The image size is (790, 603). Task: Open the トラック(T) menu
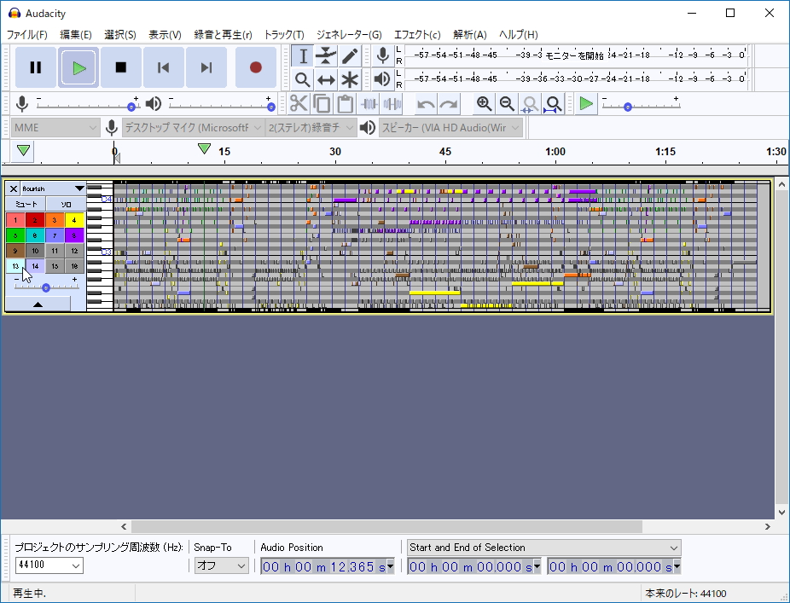coord(284,35)
